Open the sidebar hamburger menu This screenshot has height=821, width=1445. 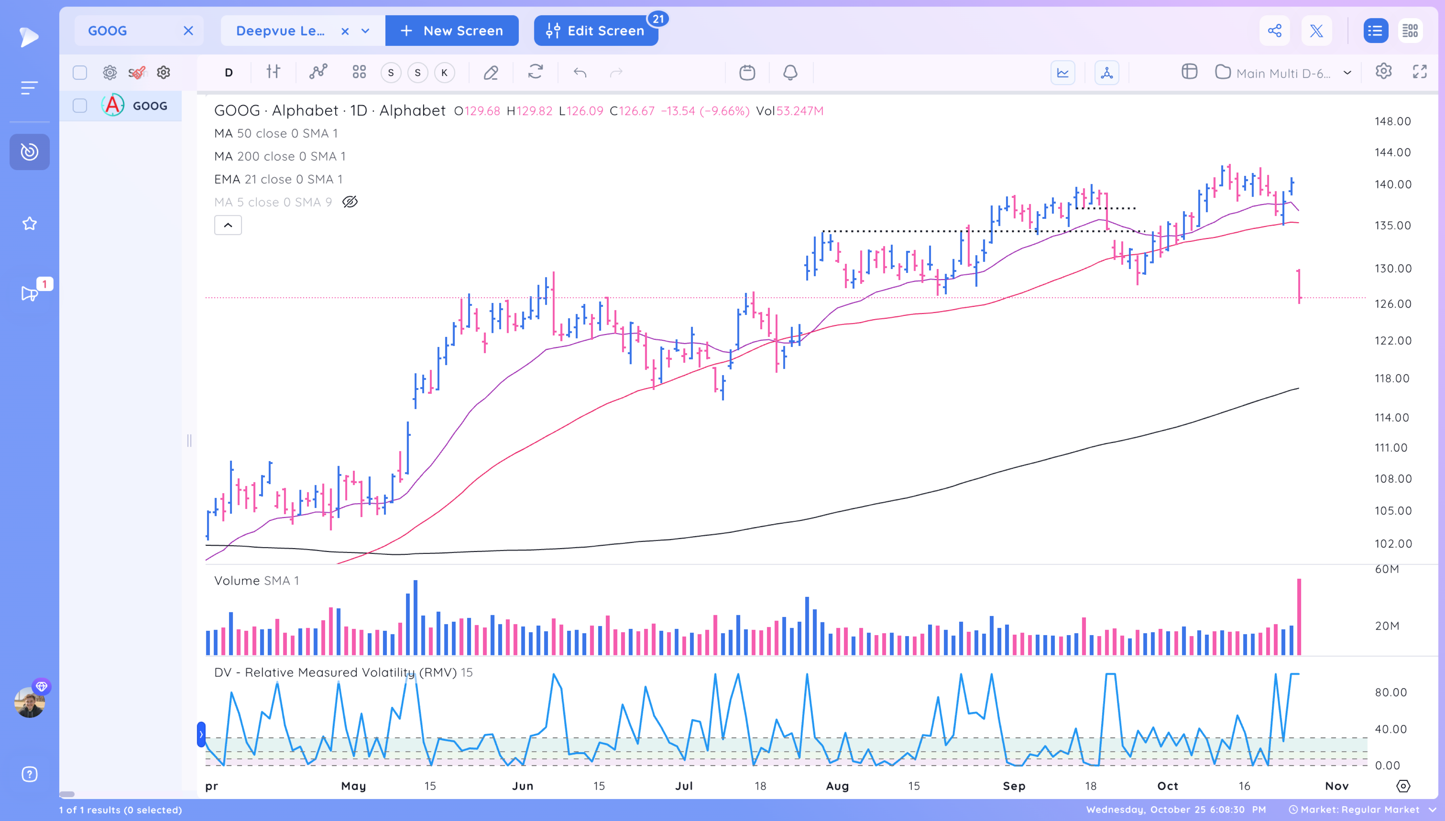point(29,87)
